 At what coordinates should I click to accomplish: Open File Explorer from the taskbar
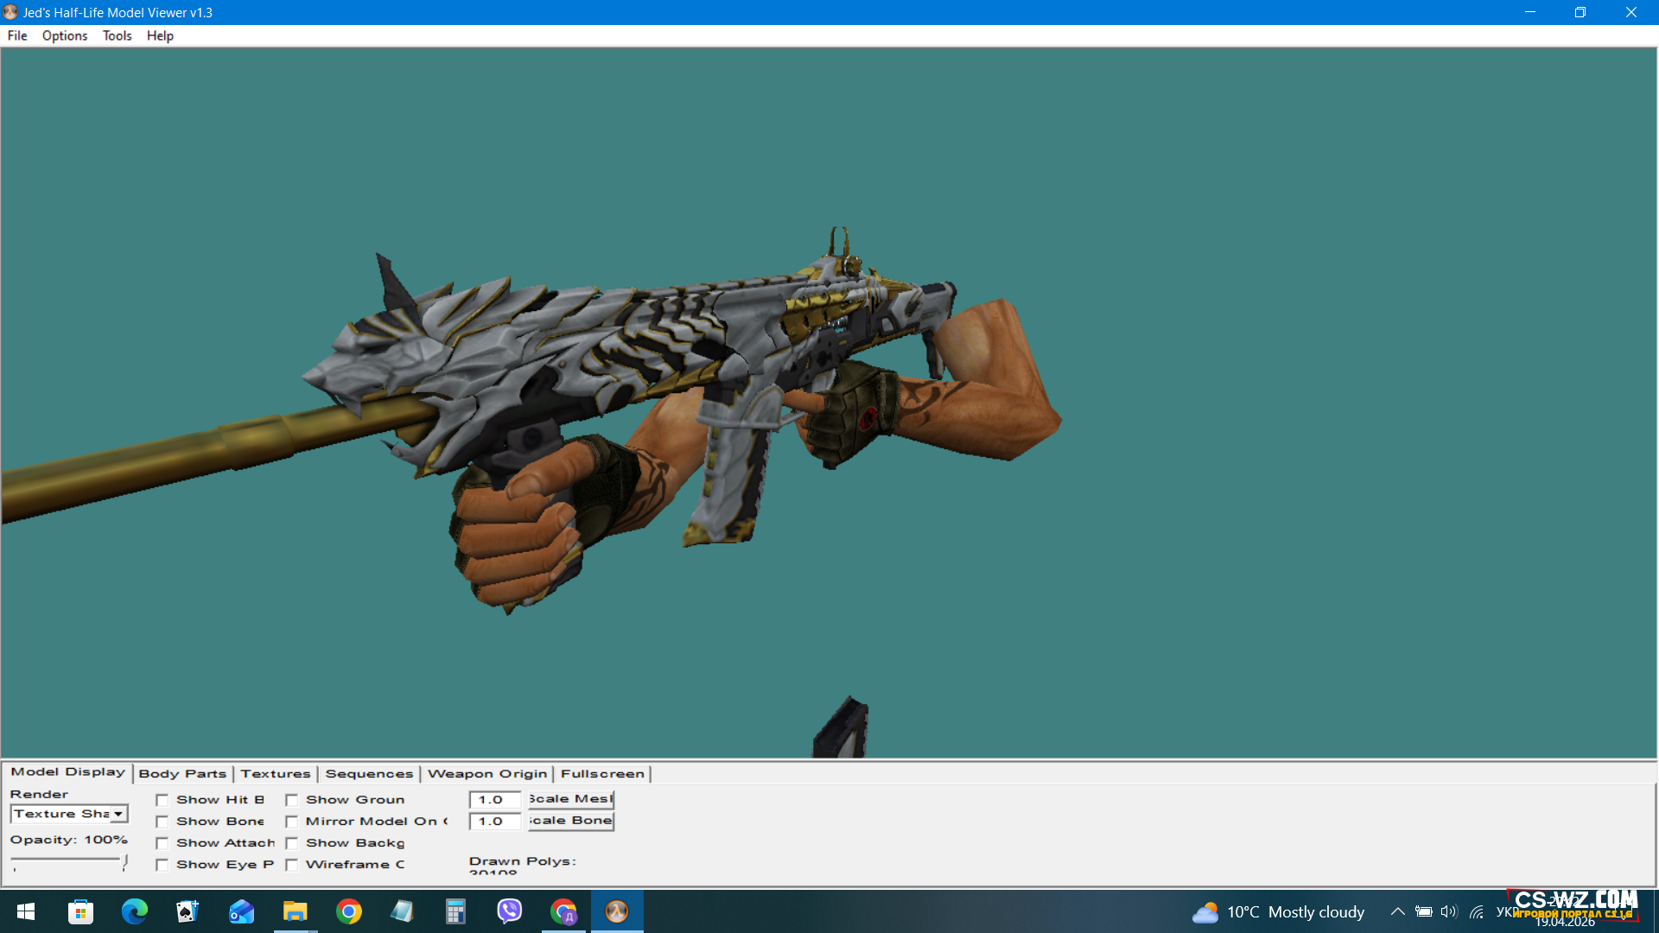pos(295,911)
